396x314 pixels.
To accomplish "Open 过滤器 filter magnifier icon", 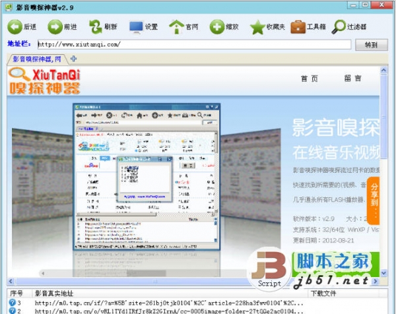I will coord(339,27).
